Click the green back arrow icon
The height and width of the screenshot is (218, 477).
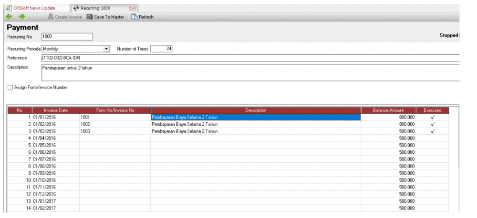tap(9, 17)
